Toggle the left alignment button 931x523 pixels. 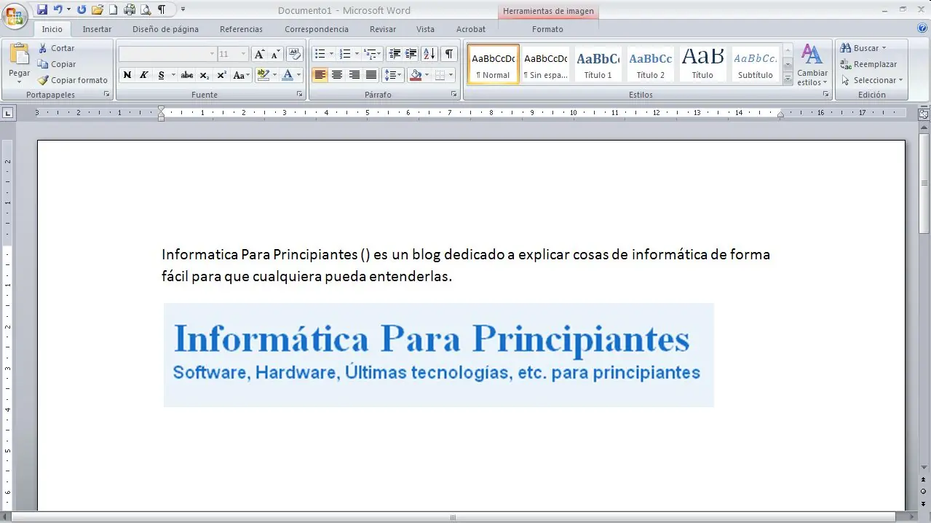click(x=320, y=75)
